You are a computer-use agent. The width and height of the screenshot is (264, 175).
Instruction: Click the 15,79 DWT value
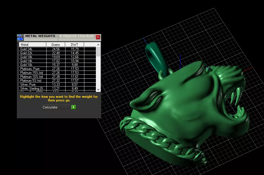click(75, 49)
